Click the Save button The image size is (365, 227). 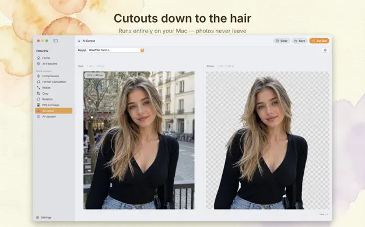pyautogui.click(x=300, y=41)
